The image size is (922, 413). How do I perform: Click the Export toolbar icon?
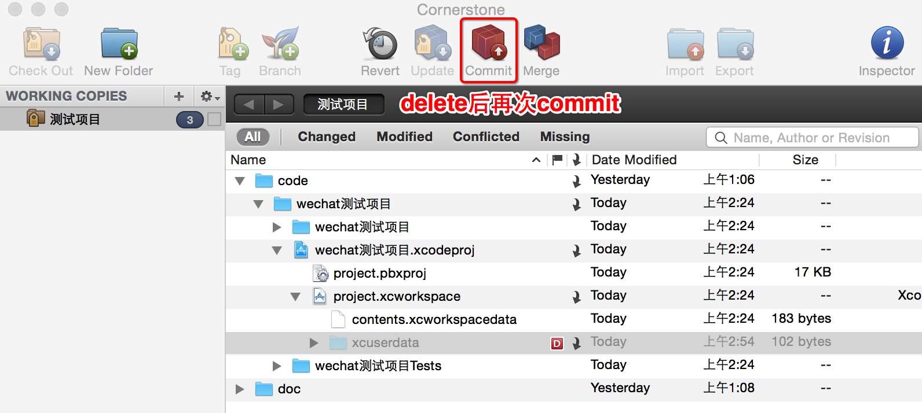[734, 45]
